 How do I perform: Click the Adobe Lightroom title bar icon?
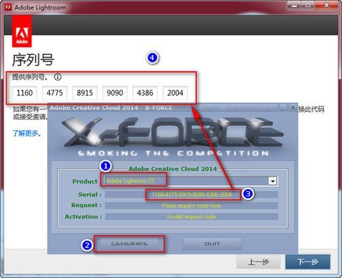coord(8,8)
